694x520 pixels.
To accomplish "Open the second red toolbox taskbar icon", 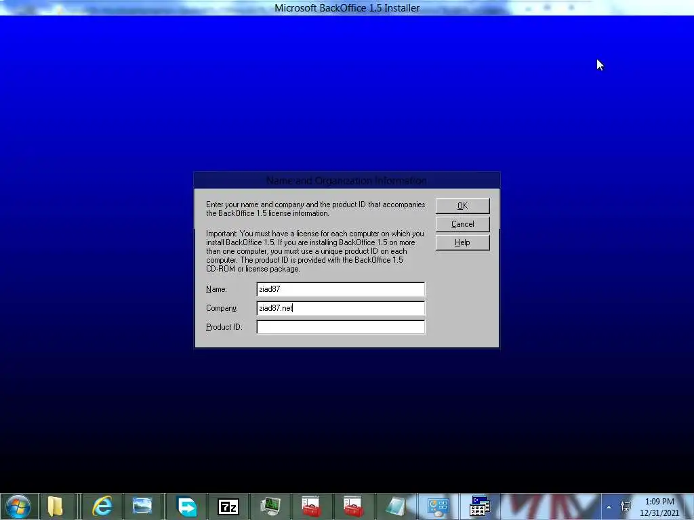I will pos(353,506).
